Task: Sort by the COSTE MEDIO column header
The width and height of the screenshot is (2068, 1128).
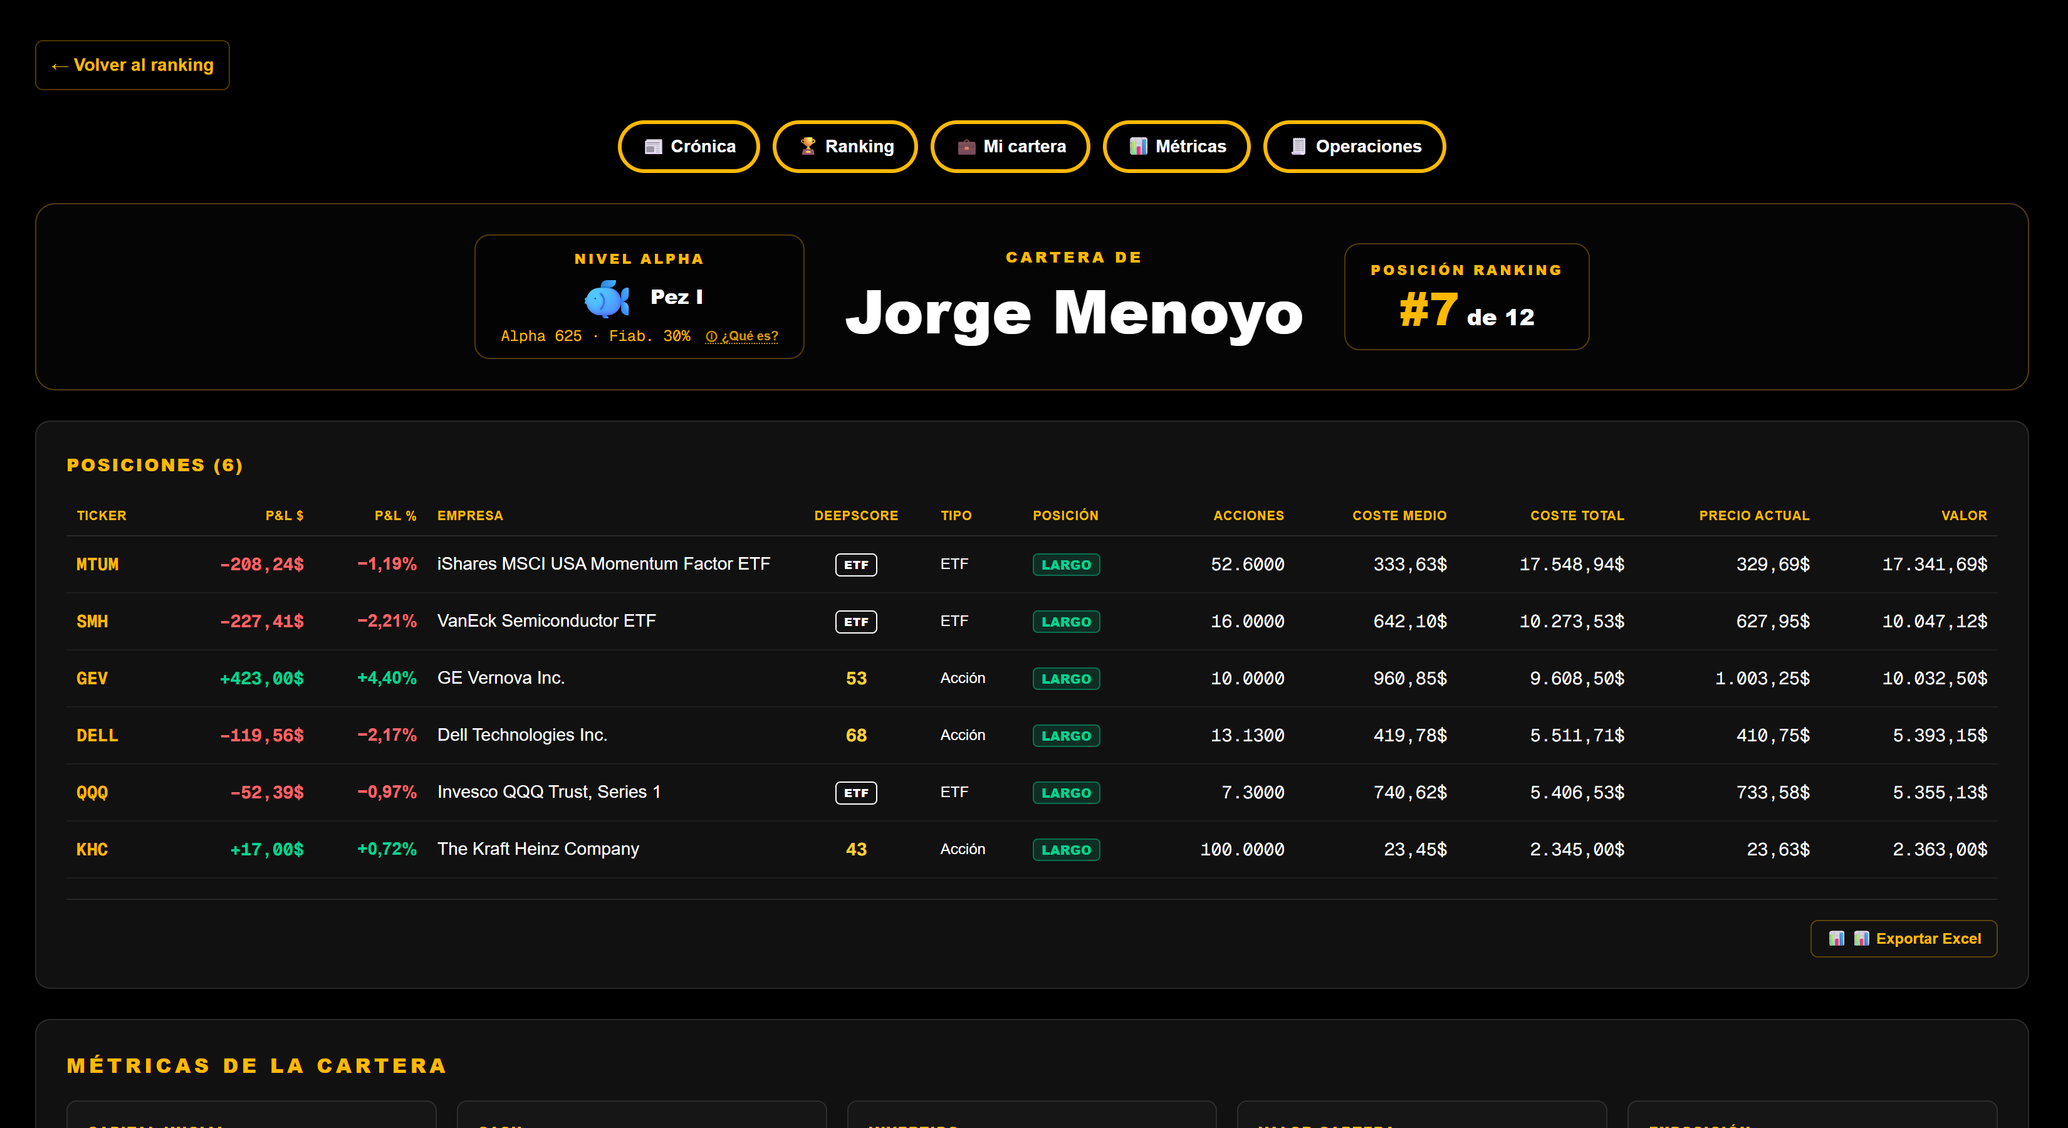Action: (x=1399, y=515)
